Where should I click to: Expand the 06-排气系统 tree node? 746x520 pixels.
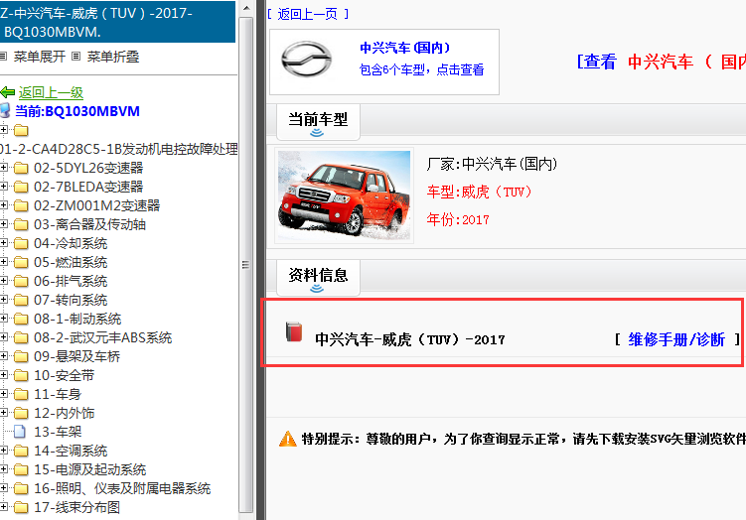point(3,281)
